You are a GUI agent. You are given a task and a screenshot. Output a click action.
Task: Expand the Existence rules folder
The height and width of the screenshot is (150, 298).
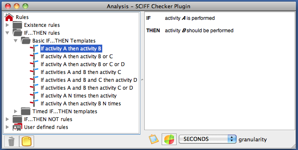(7, 25)
